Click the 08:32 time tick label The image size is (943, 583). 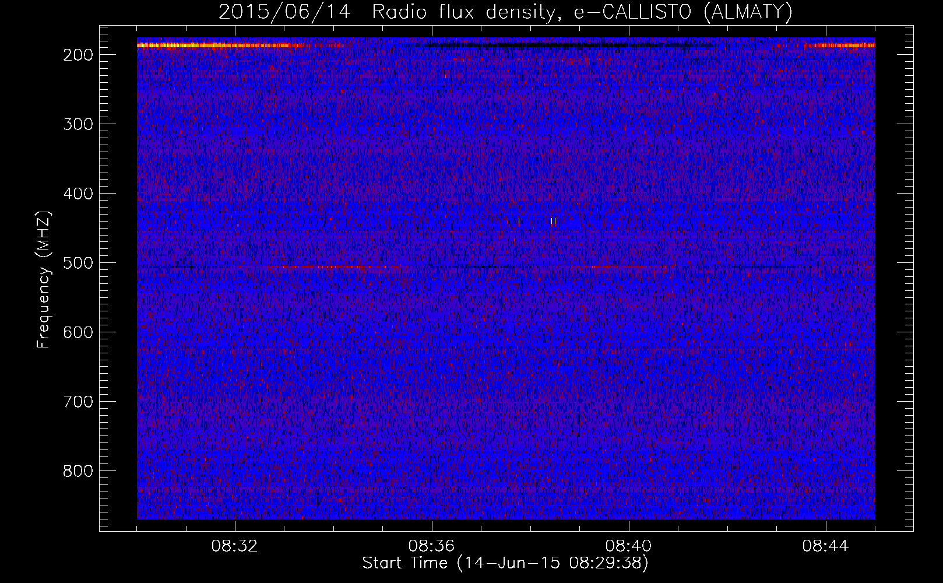point(234,546)
